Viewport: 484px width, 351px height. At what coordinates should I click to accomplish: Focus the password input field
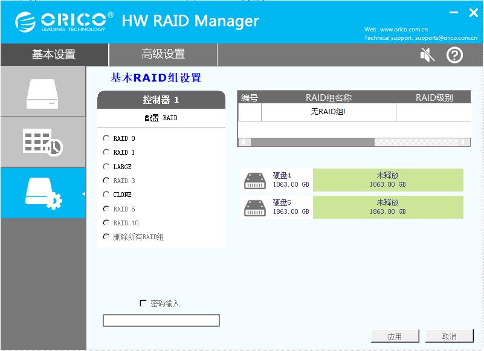[x=161, y=320]
